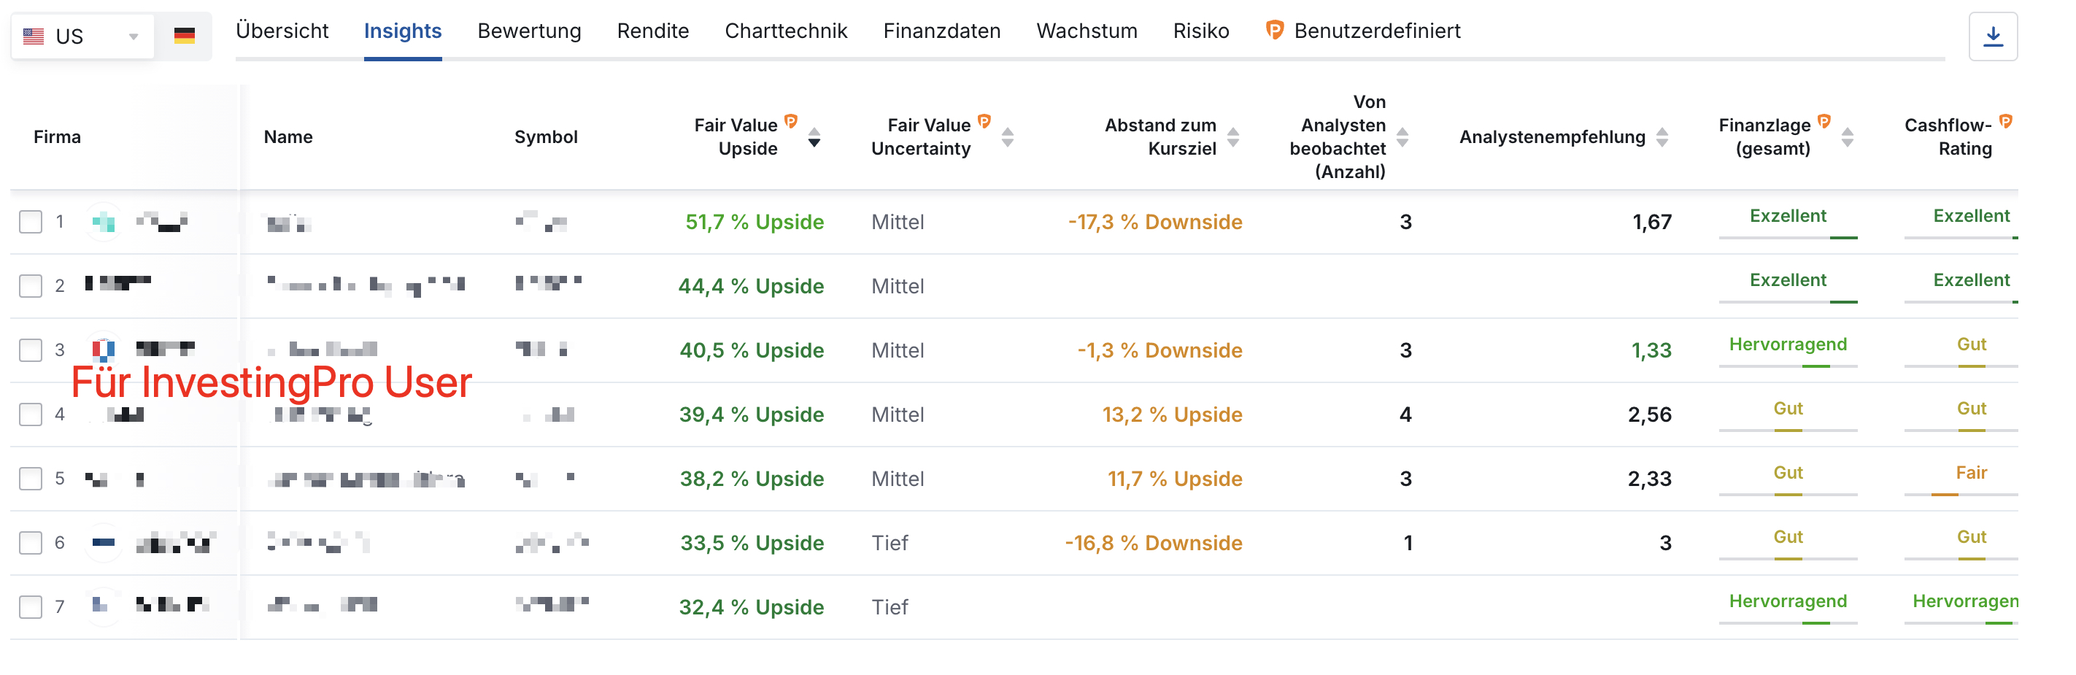Select the checkbox for row 4
This screenshot has width=2076, height=675.
click(x=31, y=414)
